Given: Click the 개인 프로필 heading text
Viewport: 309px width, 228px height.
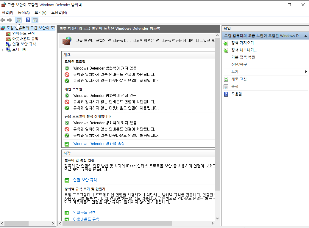Looking at the screenshot, I should (x=73, y=89).
